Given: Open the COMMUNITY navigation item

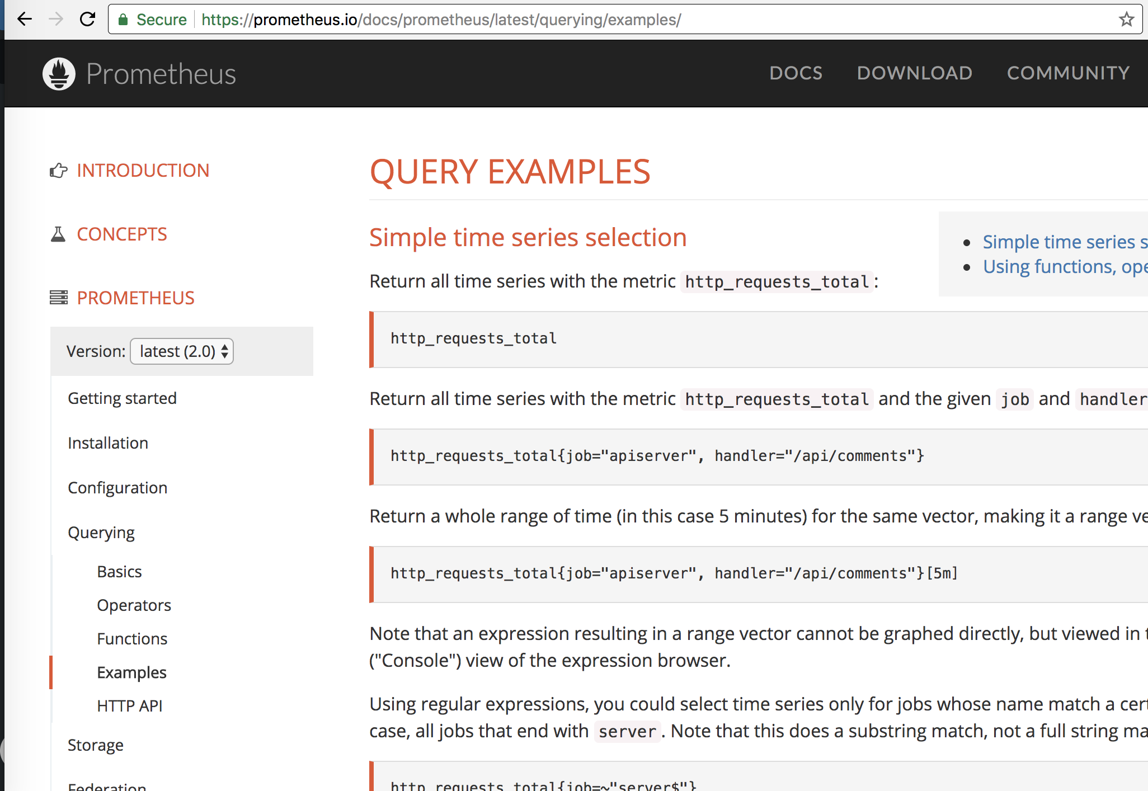Looking at the screenshot, I should point(1068,73).
